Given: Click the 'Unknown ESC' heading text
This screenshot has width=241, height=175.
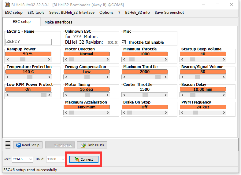Looking at the screenshot, I should click(78, 31).
